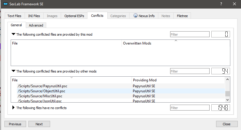Screen dimensions: 241x130
Task: Click the Nexus Info globe icon
Action: 135,15
